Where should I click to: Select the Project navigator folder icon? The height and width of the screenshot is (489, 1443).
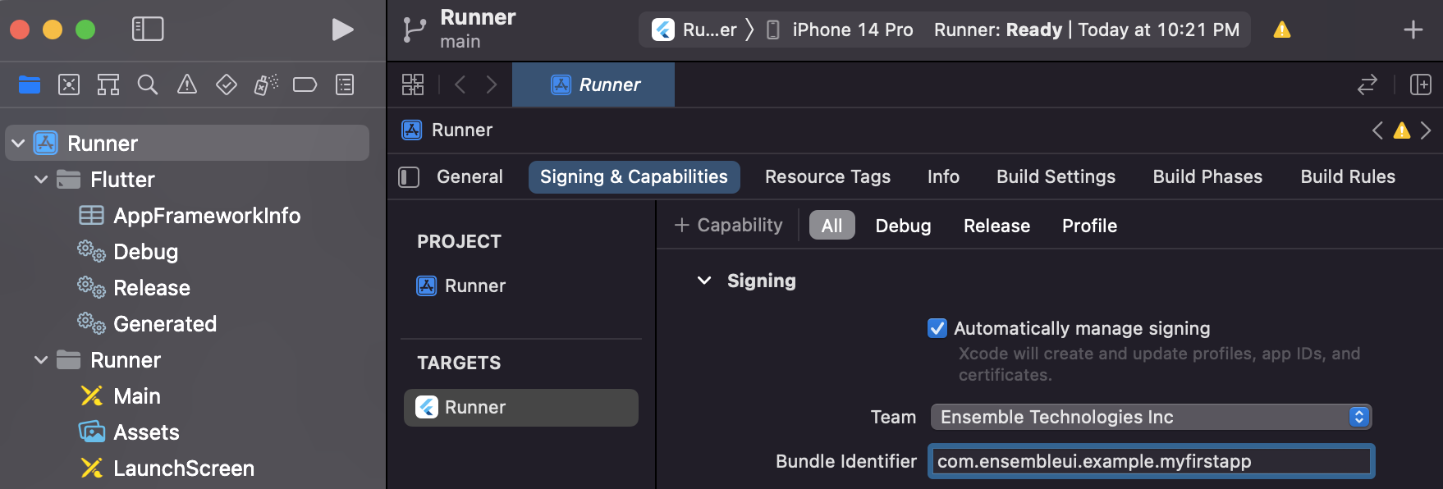(30, 85)
